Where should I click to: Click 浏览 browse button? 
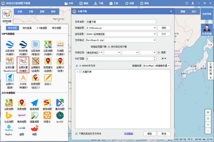[x=164, y=28]
